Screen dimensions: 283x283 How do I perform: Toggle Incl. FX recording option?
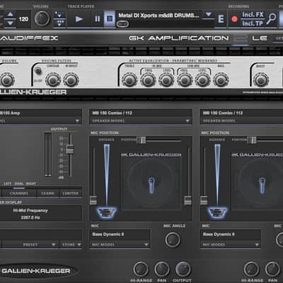253,15
